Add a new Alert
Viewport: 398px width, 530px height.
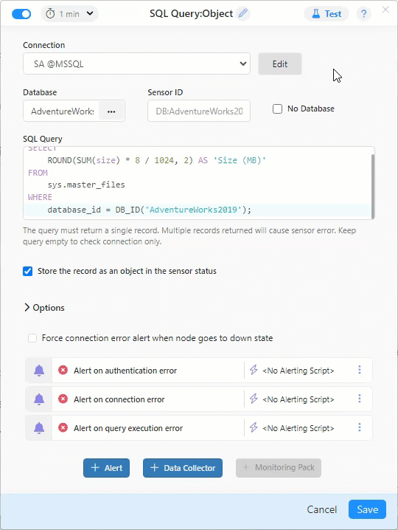(x=106, y=468)
